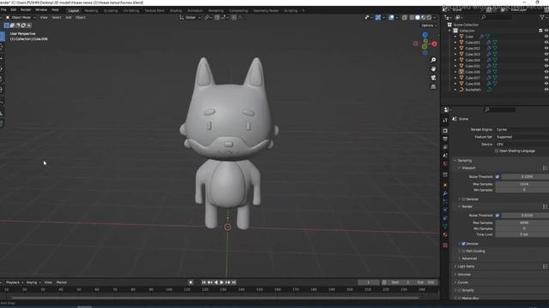The image size is (549, 308).
Task: Click the toggle X-ray icon in header
Action: tap(404, 17)
